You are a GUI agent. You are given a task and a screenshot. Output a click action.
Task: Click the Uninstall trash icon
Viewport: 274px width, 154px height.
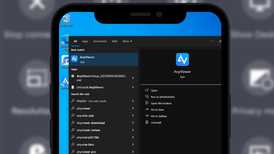[147, 122]
